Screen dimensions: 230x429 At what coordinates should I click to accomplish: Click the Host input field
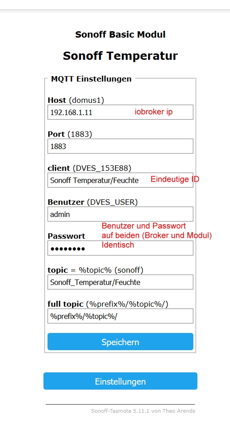(120, 112)
